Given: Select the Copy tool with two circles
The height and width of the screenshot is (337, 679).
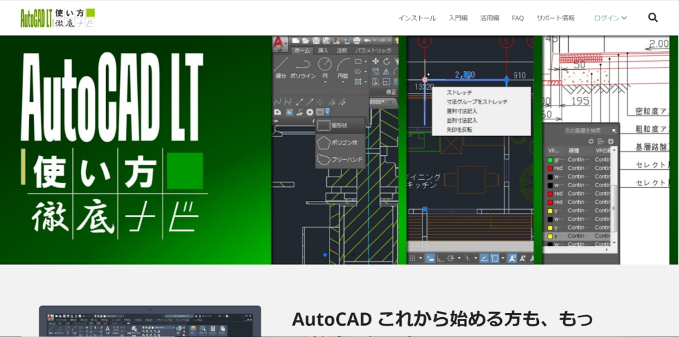Looking at the screenshot, I should (376, 72).
